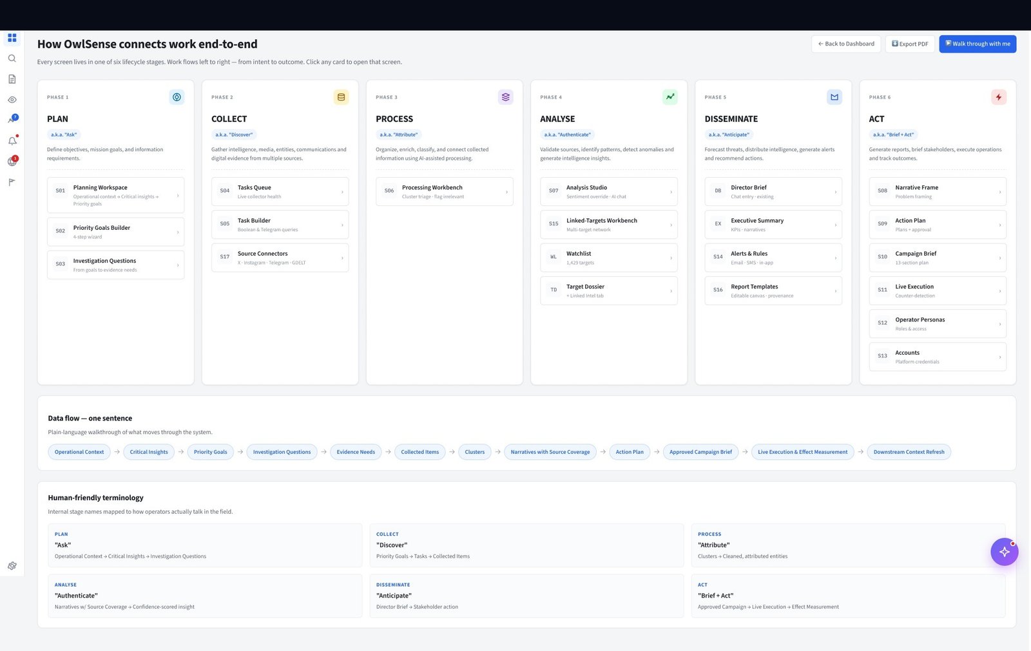
Task: Expand the Watchlist card chevron
Action: point(671,258)
